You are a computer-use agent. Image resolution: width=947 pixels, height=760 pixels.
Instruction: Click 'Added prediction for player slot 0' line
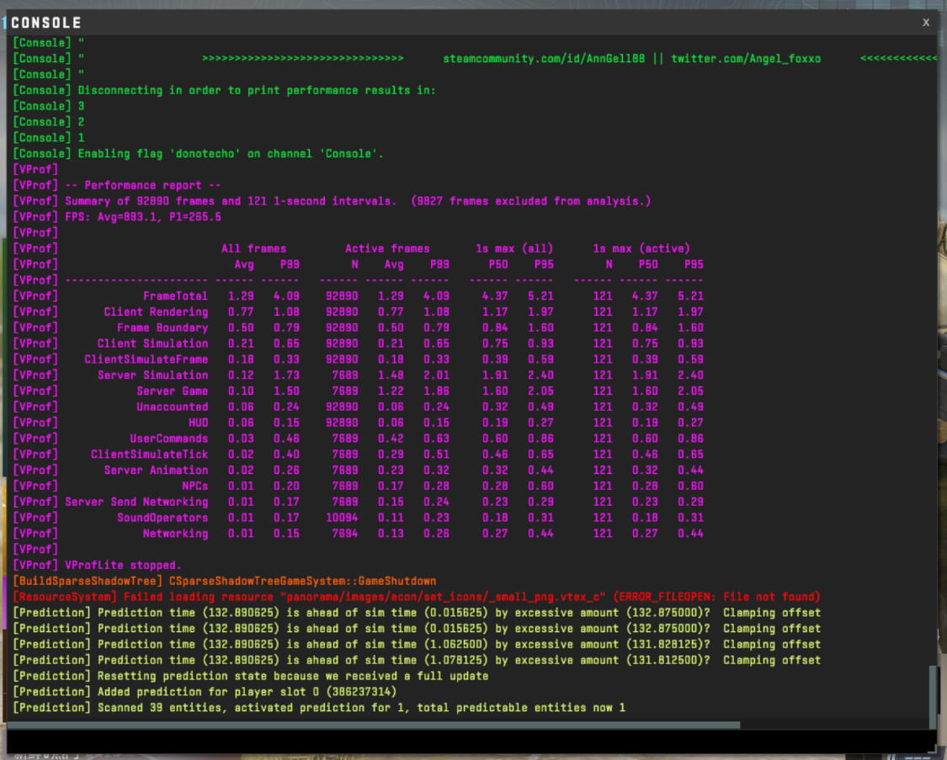[205, 692]
